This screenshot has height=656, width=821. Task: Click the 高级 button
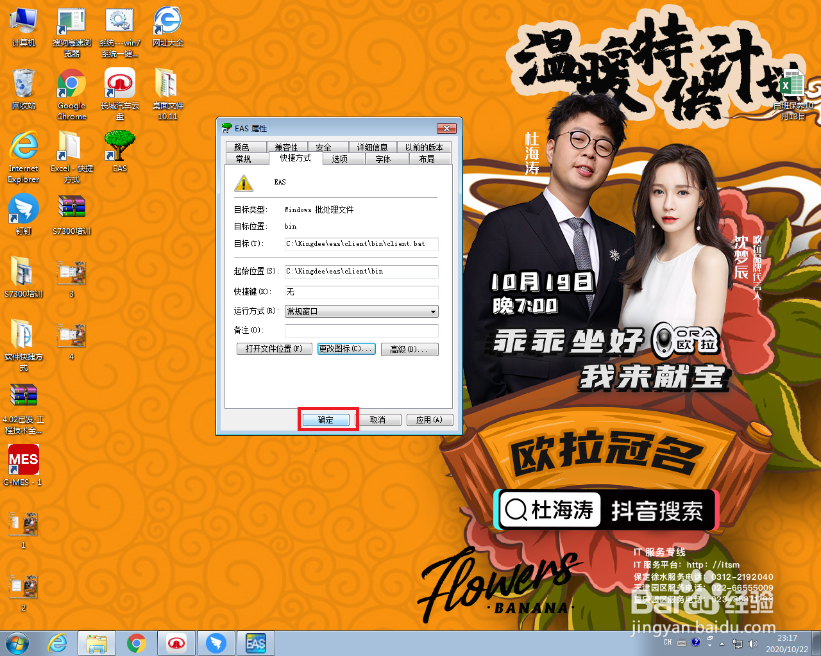pos(409,349)
